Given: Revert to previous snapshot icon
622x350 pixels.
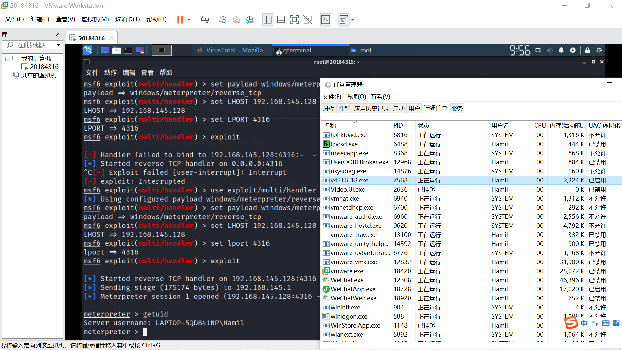Looking at the screenshot, I should click(236, 20).
